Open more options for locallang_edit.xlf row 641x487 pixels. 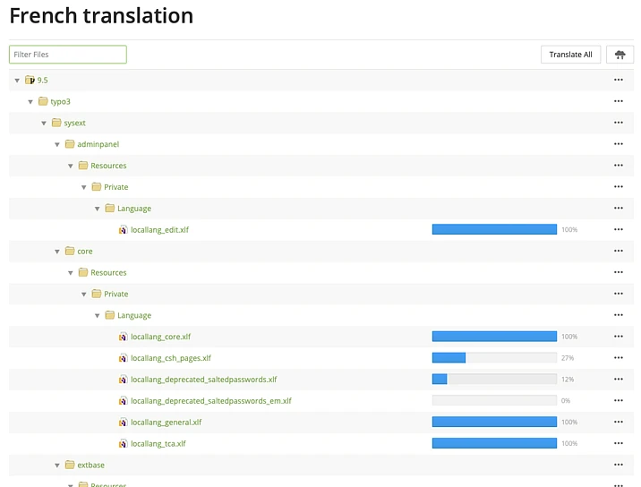coord(618,230)
